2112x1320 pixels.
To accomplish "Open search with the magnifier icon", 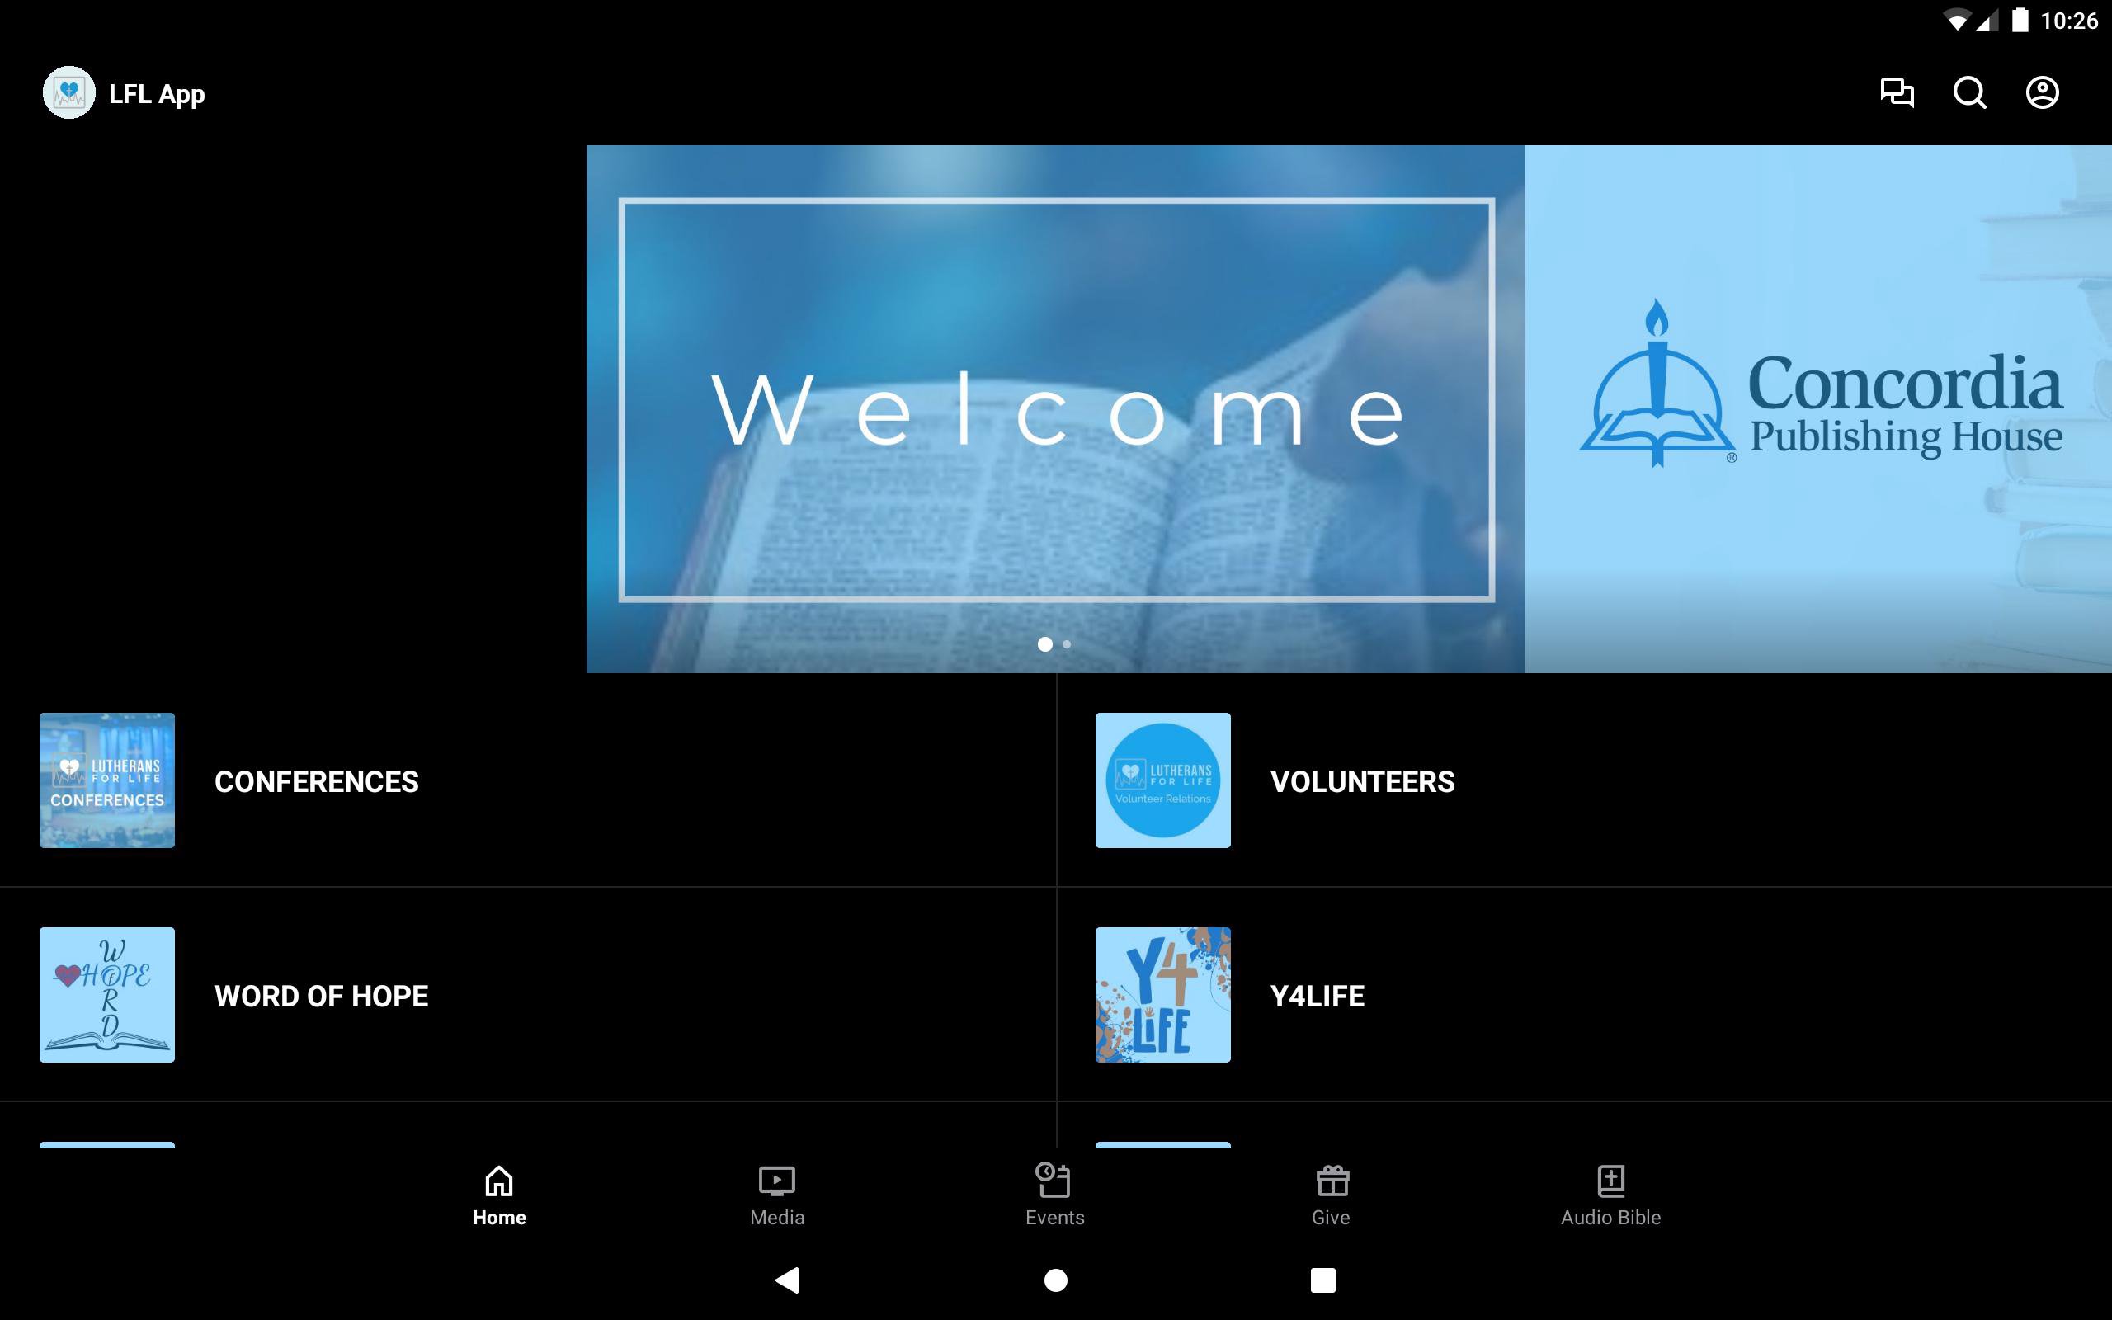I will (1969, 92).
